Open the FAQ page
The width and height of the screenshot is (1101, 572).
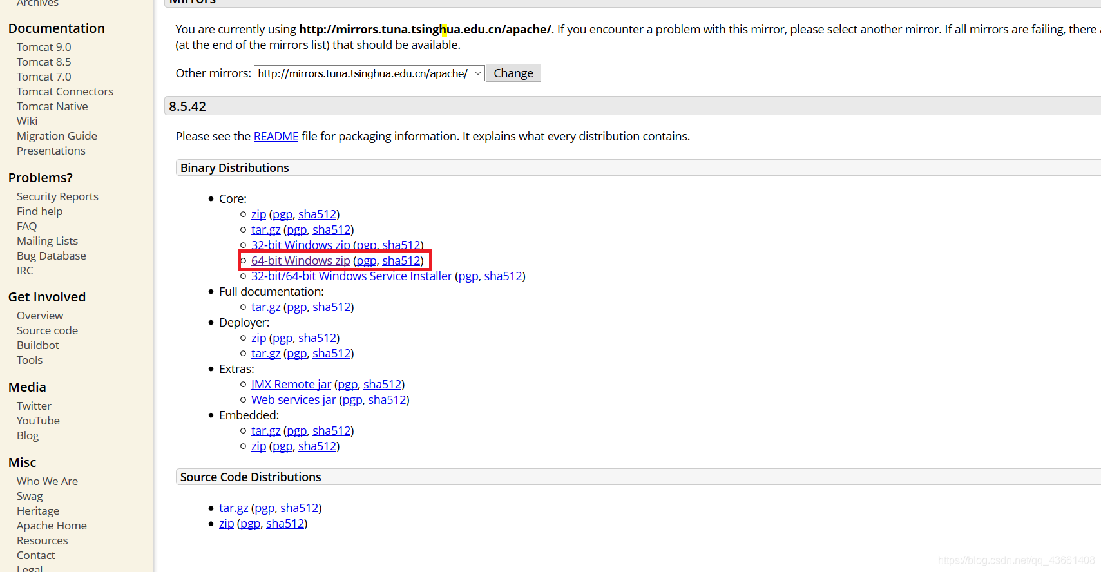(26, 226)
